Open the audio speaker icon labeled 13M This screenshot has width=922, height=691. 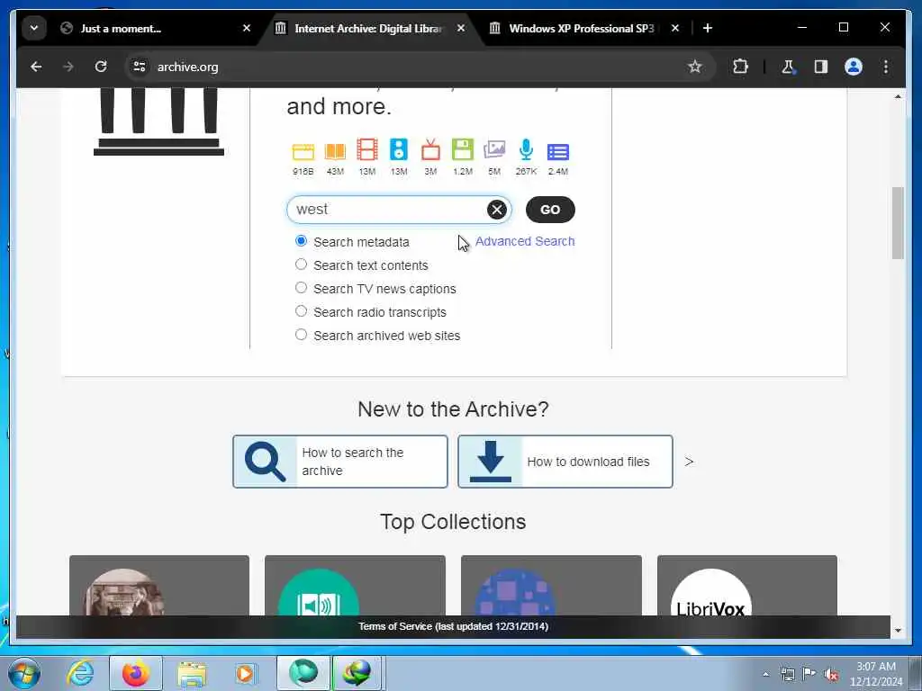[399, 150]
